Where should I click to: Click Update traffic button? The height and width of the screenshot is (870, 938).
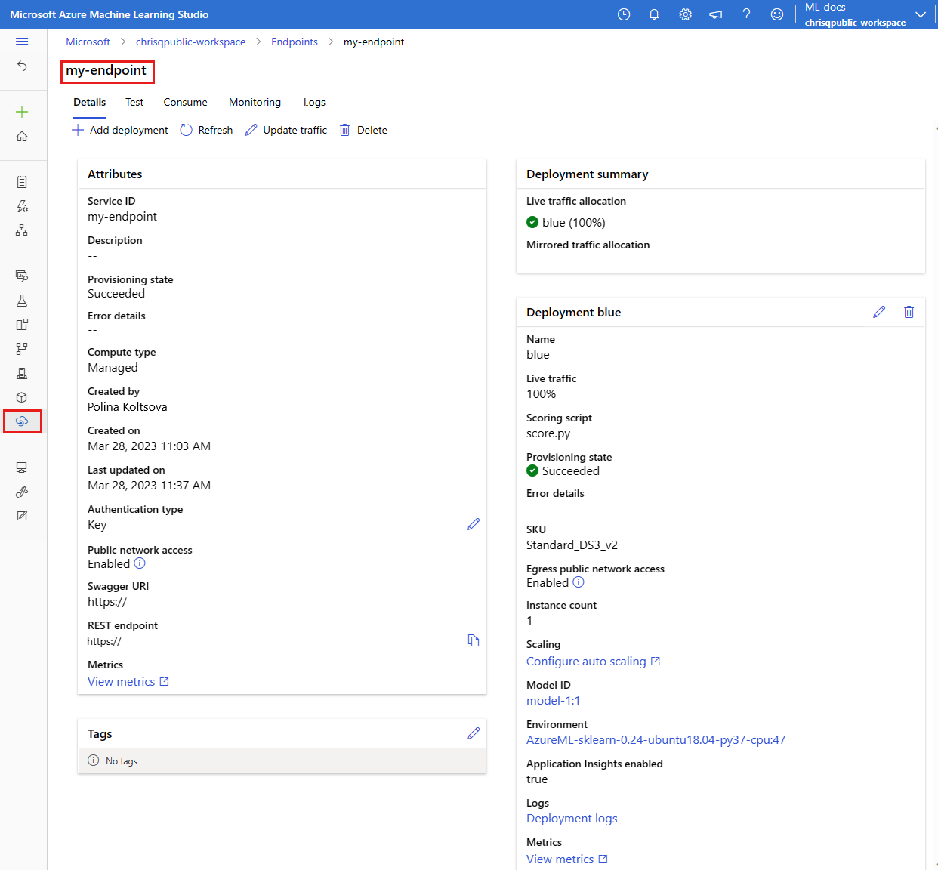pyautogui.click(x=286, y=130)
